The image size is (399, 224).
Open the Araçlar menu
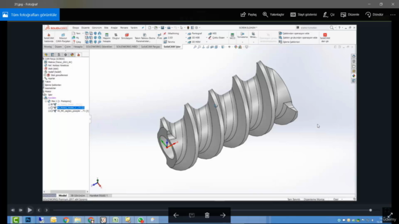[x=114, y=27]
